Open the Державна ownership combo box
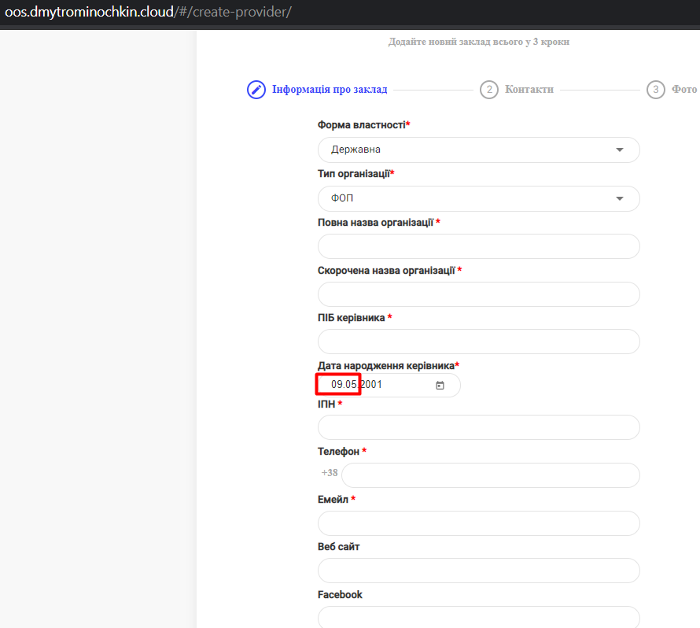 click(x=478, y=150)
